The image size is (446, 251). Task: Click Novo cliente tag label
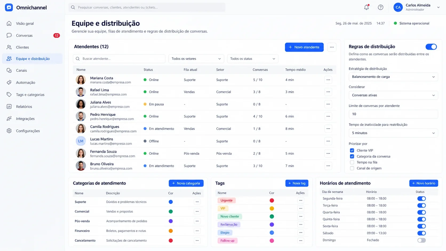click(x=230, y=216)
